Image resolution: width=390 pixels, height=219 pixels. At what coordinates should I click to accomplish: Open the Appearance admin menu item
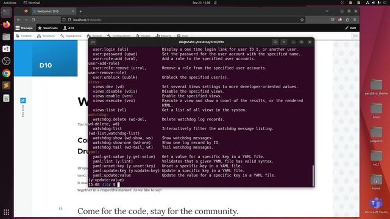[x=71, y=36]
